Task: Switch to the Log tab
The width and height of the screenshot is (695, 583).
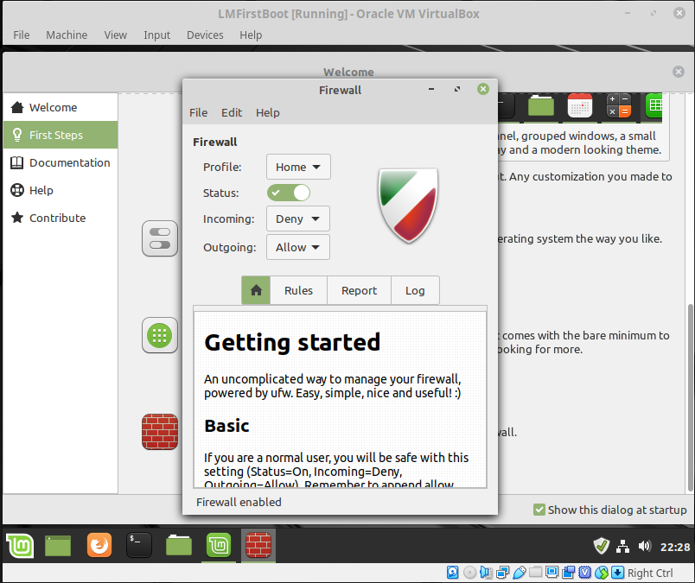Action: tap(415, 290)
